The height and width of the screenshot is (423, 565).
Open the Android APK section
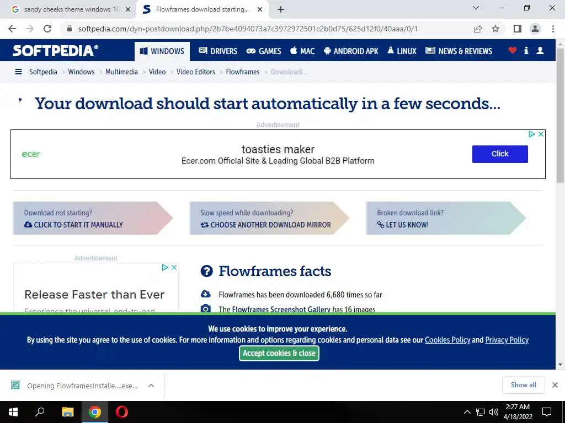click(x=351, y=51)
